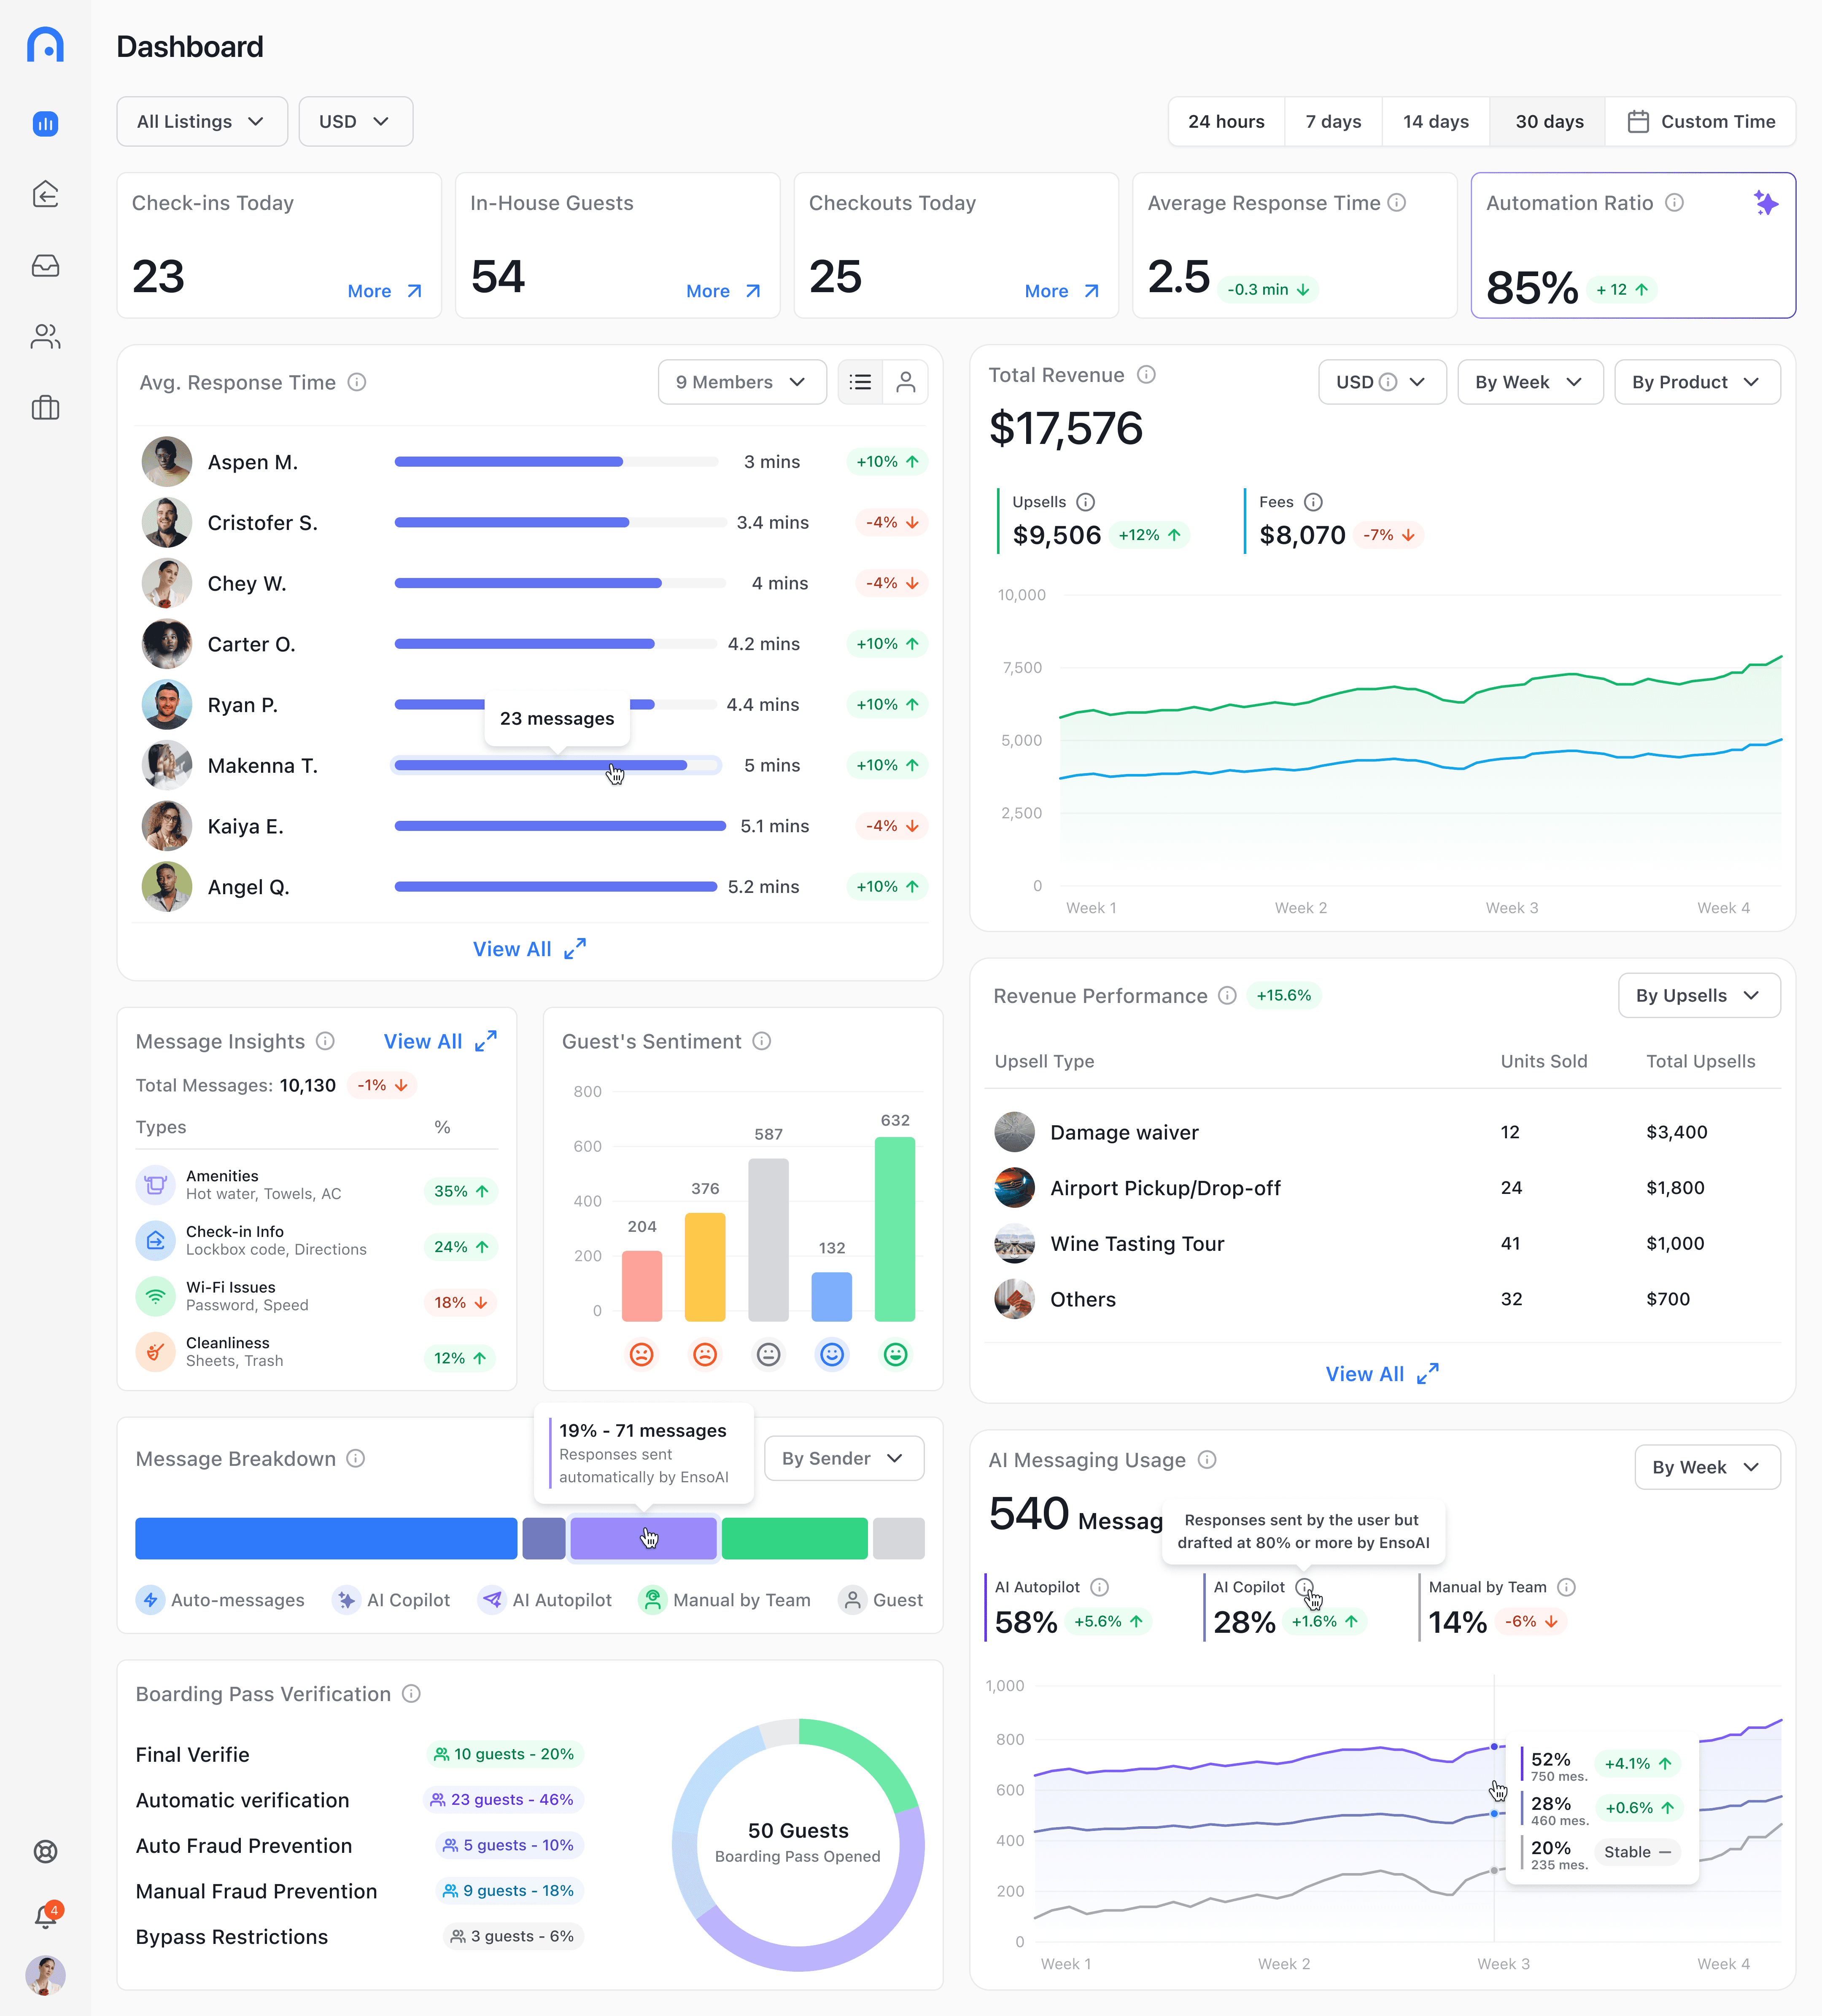
Task: Switch to the 24 hours tab
Action: (1226, 121)
